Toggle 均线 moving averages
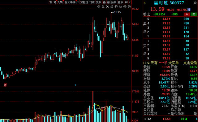Viewport: 198px width, 122px height. tap(92, 2)
